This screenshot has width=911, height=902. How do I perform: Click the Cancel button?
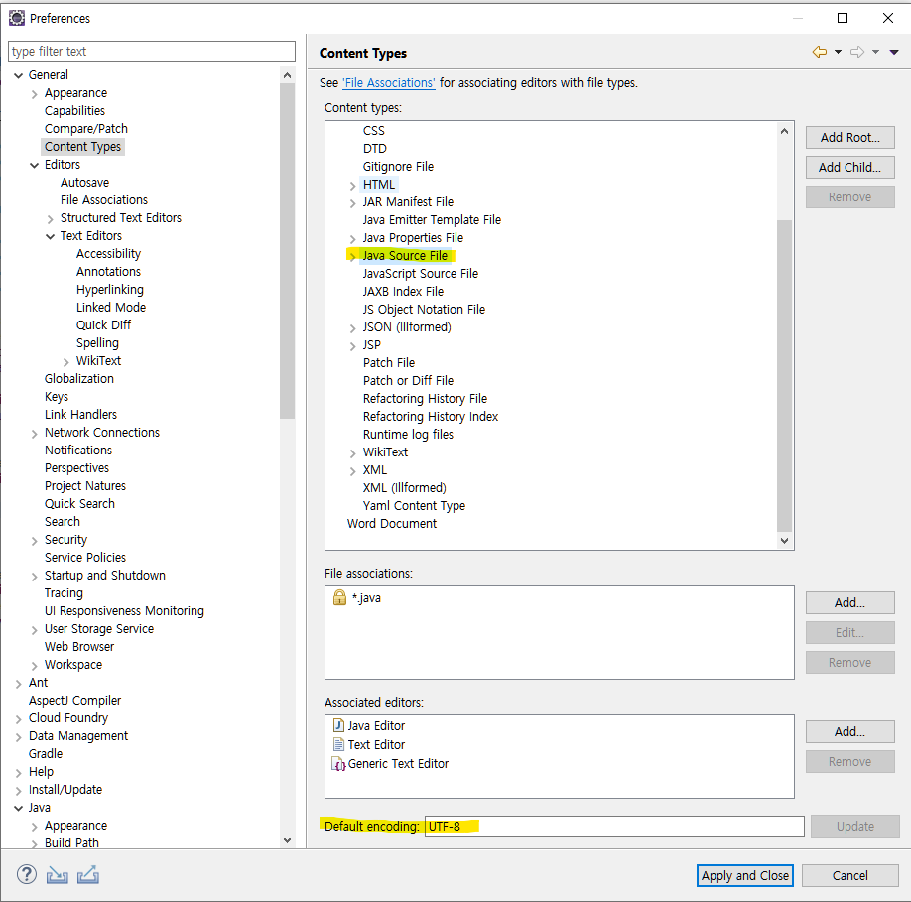(x=850, y=876)
